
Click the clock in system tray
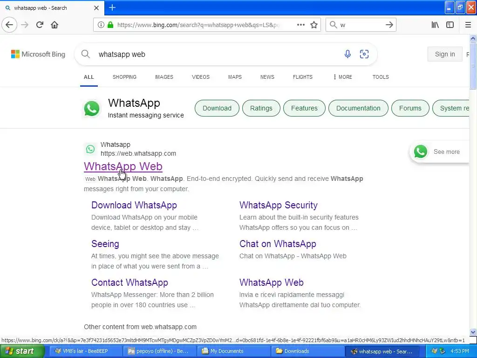point(460,351)
